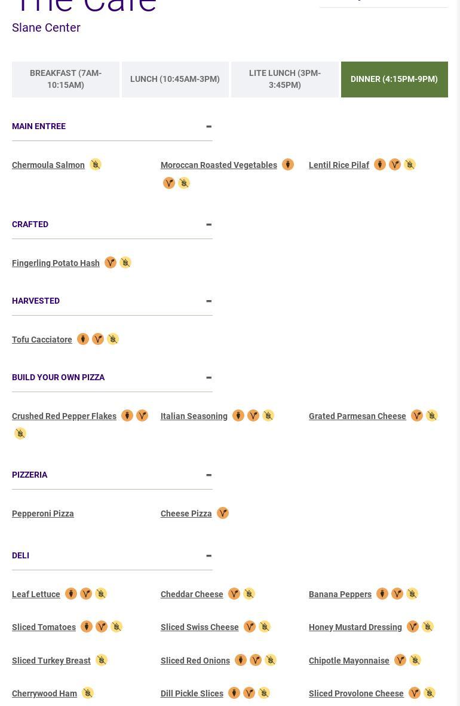Screen dimensions: 460x706
Task: View the Pepperoni Pizza details
Action: [42, 513]
